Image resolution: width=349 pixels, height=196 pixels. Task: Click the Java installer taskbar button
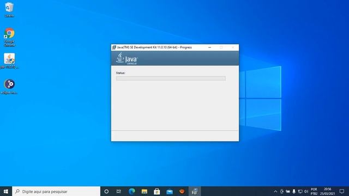click(x=195, y=191)
